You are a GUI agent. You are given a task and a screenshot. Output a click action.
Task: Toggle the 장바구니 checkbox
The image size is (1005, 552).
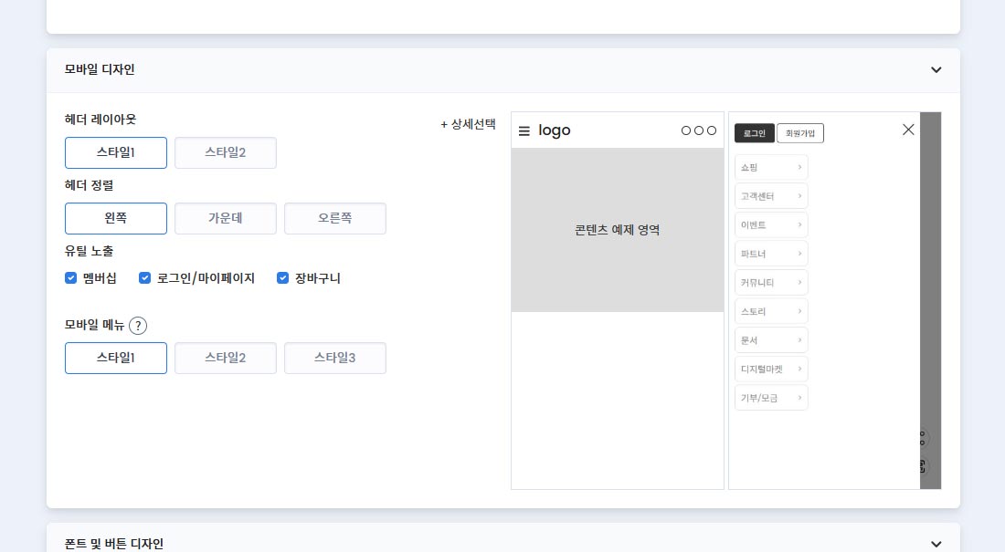[282, 278]
